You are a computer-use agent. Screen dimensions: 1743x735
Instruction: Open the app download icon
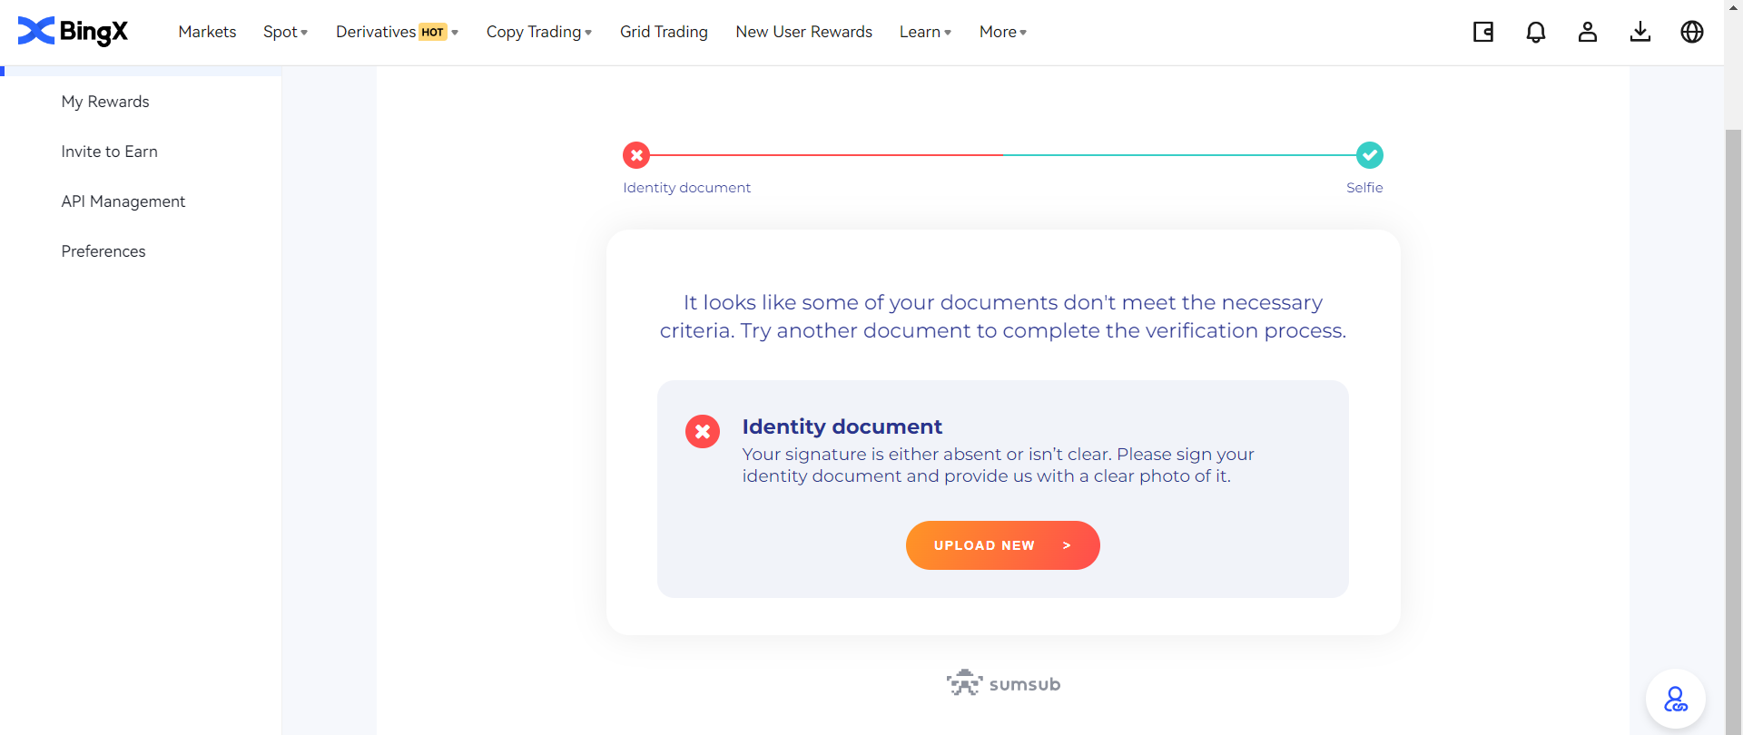tap(1640, 32)
